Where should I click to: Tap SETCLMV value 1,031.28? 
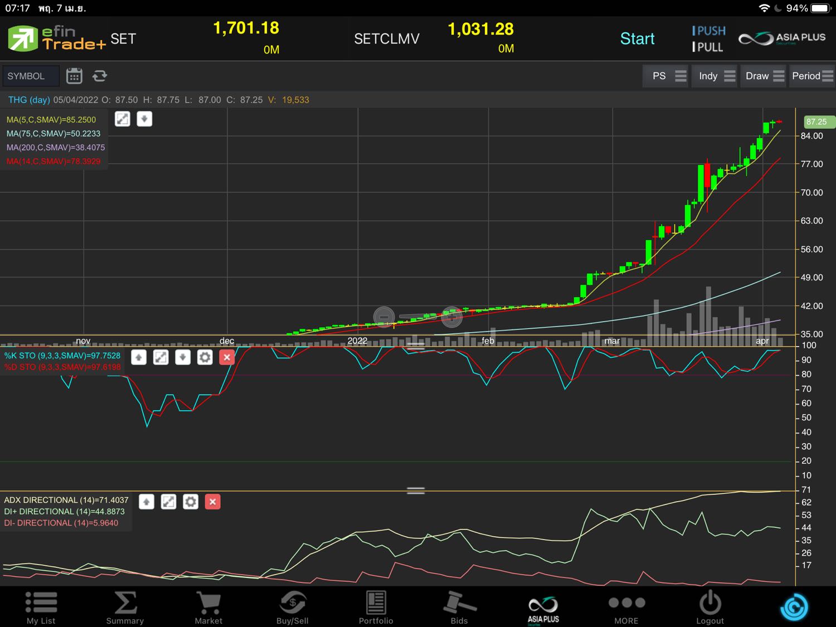coord(481,29)
